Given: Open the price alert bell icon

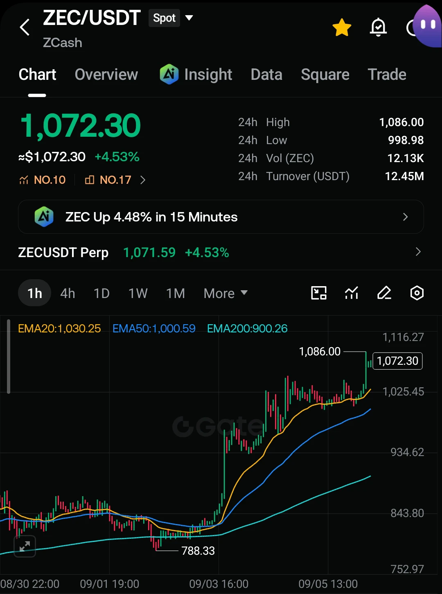Looking at the screenshot, I should tap(378, 27).
